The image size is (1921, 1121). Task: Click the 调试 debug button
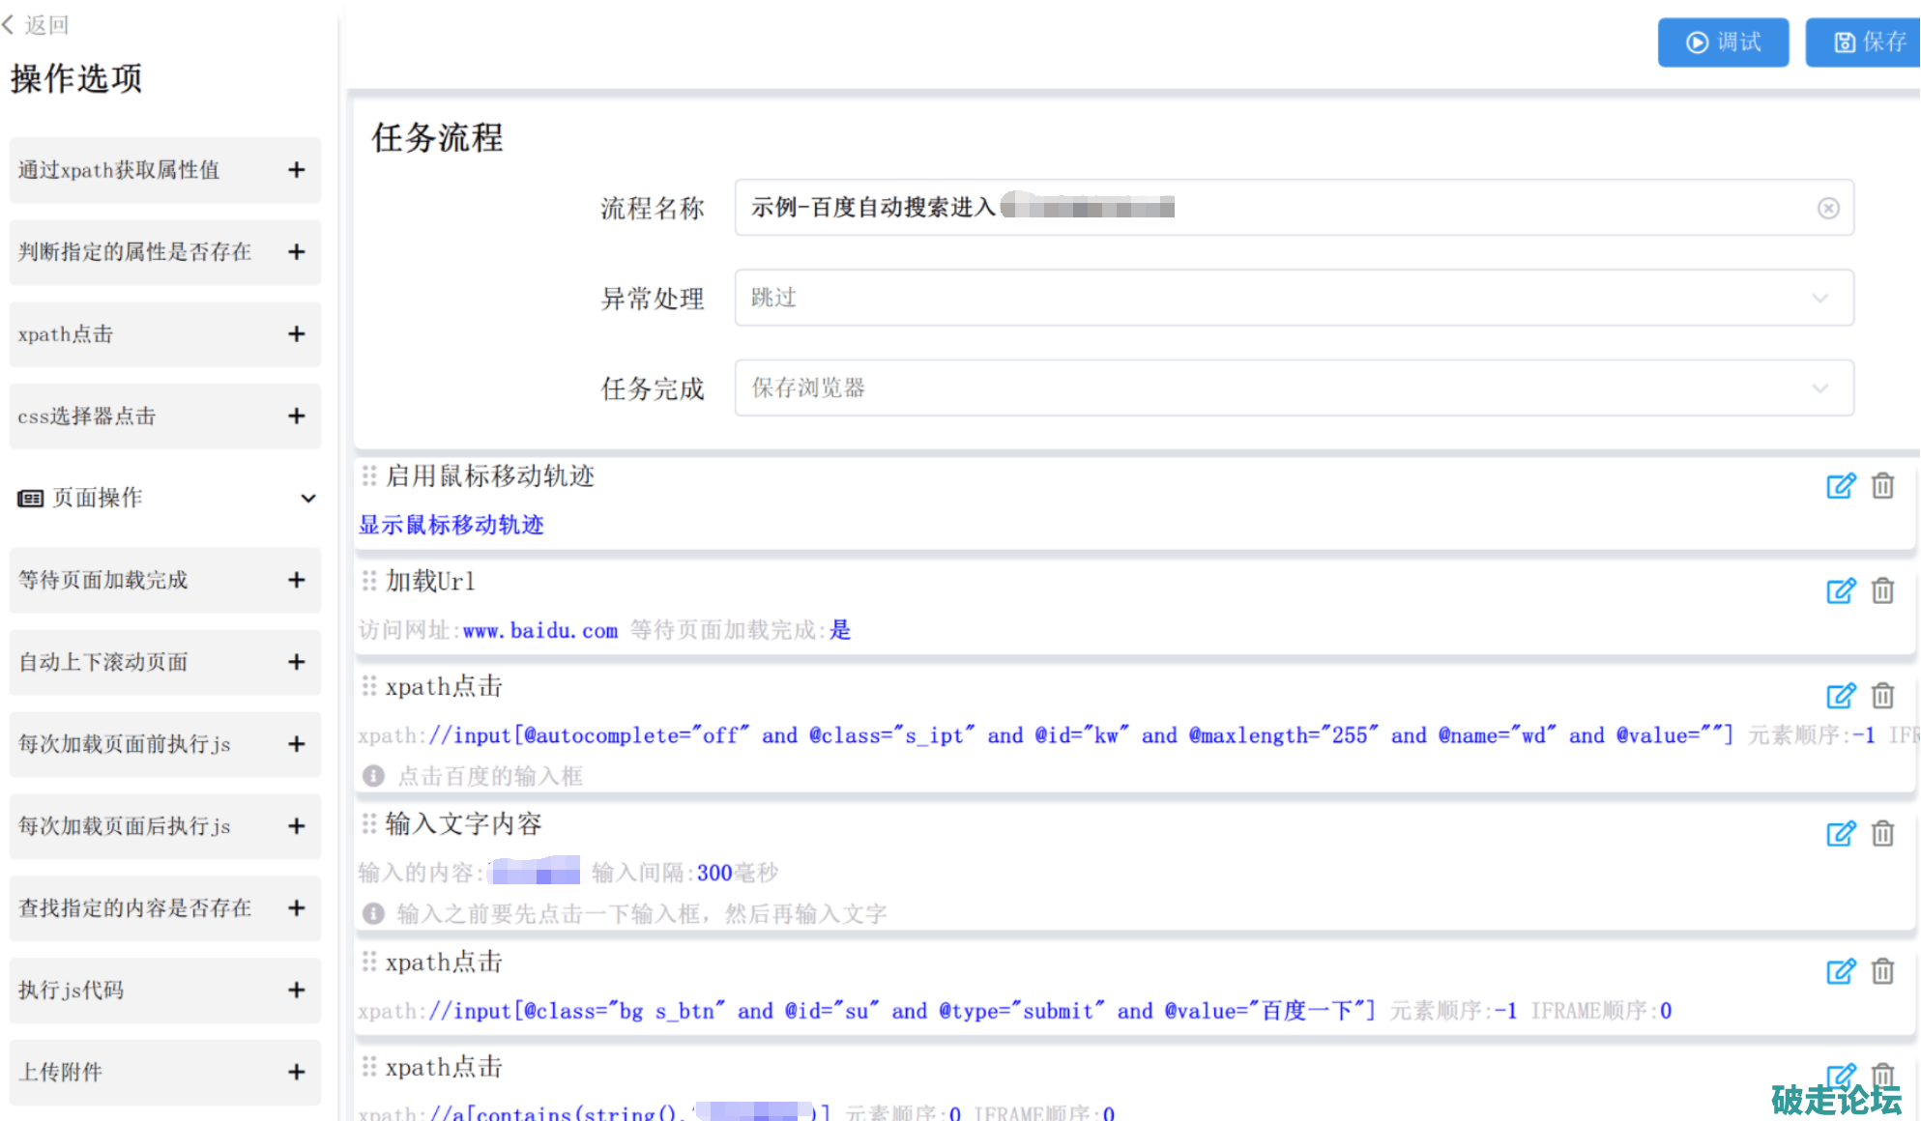[x=1723, y=43]
